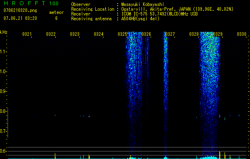Click the 1.1 kHz frequency label
Screen dimensions: 250x159
[3, 52]
